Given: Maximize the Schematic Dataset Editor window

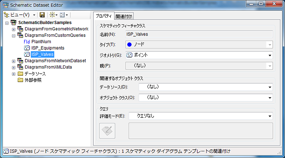Looking at the screenshot, I should pyautogui.click(x=261, y=4).
